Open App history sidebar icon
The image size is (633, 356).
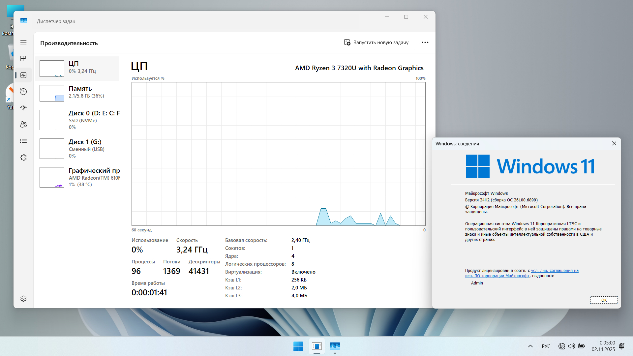(23, 92)
